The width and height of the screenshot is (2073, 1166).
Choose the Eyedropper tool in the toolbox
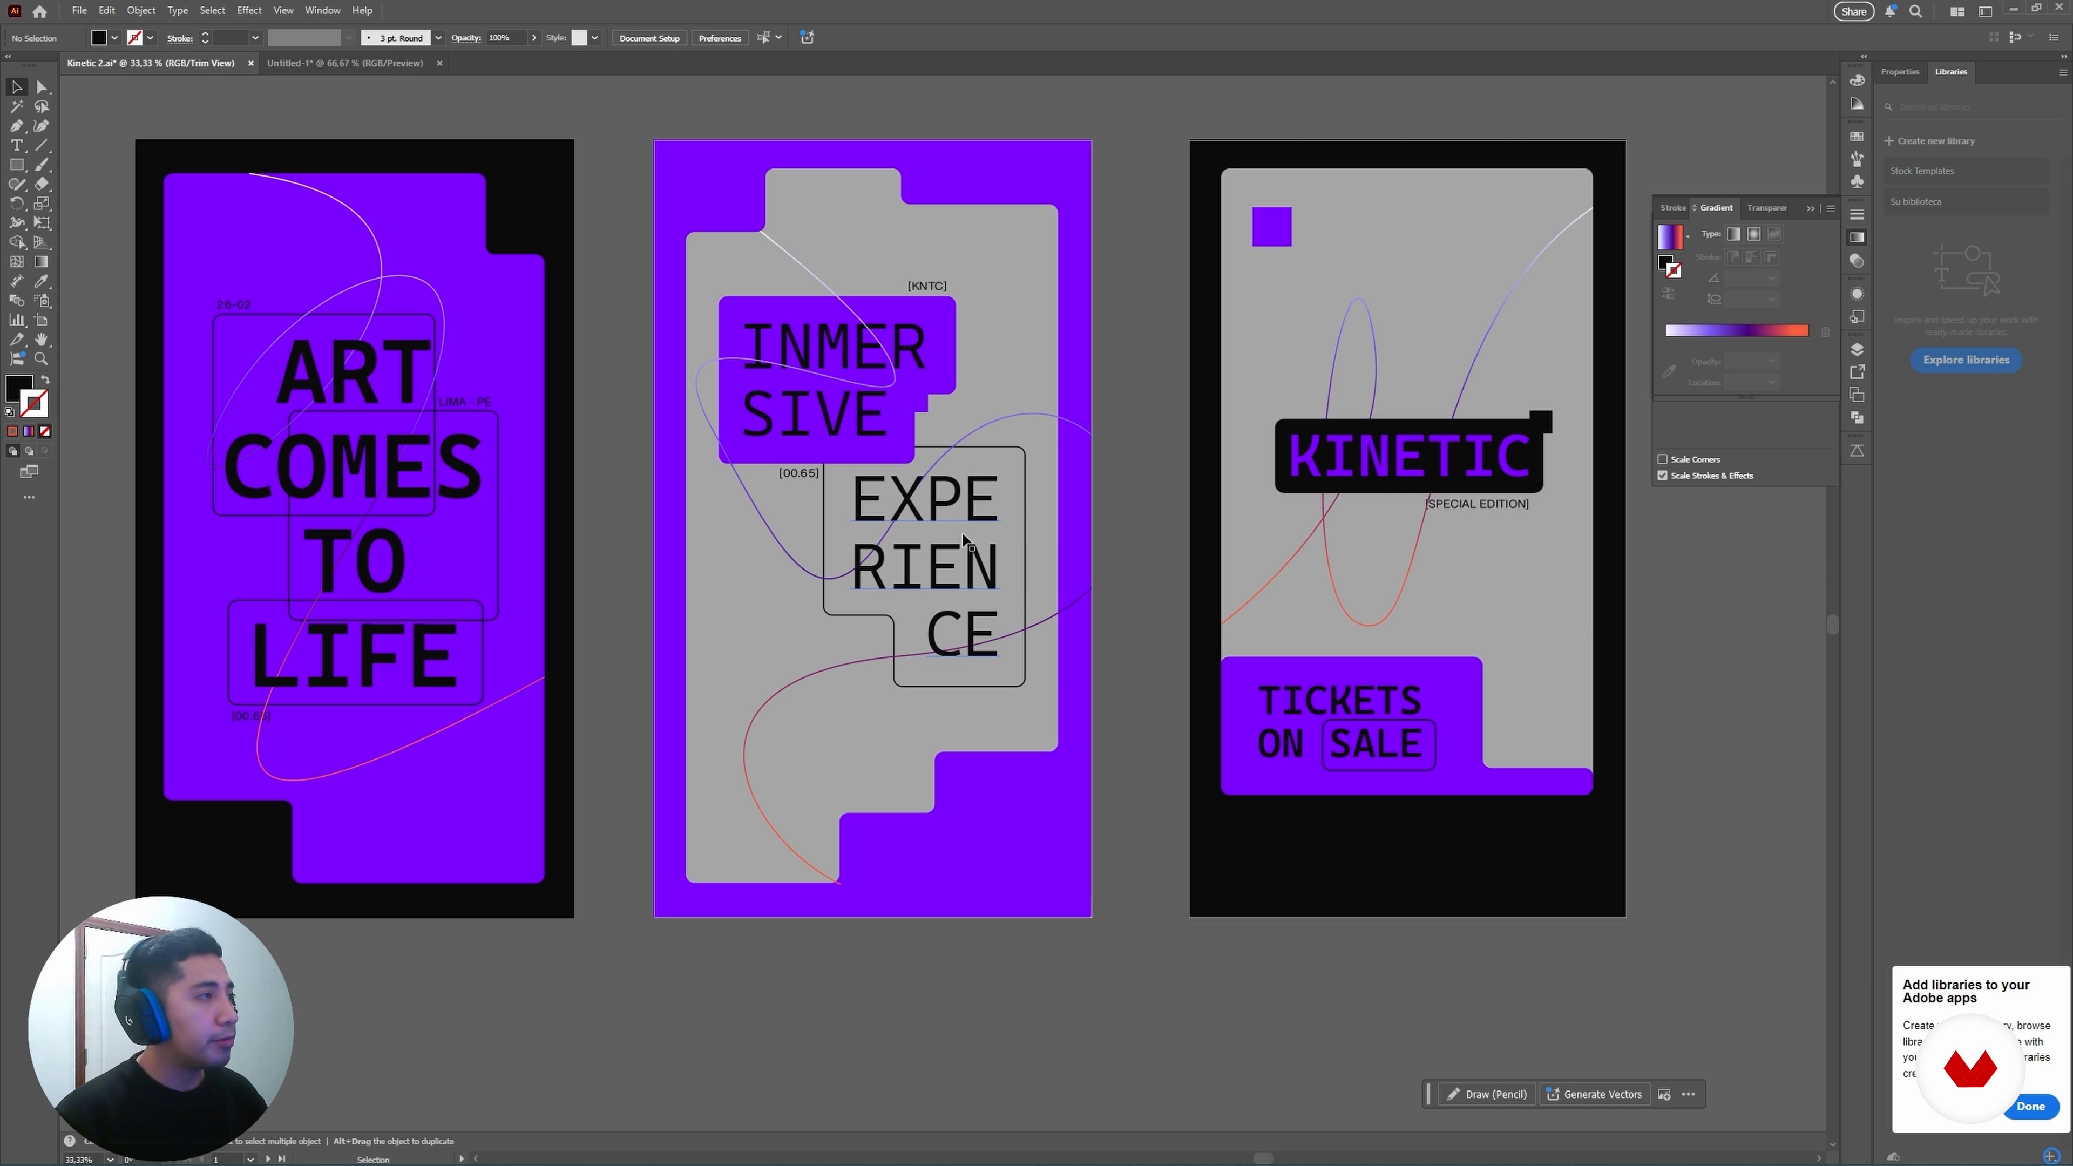[42, 281]
